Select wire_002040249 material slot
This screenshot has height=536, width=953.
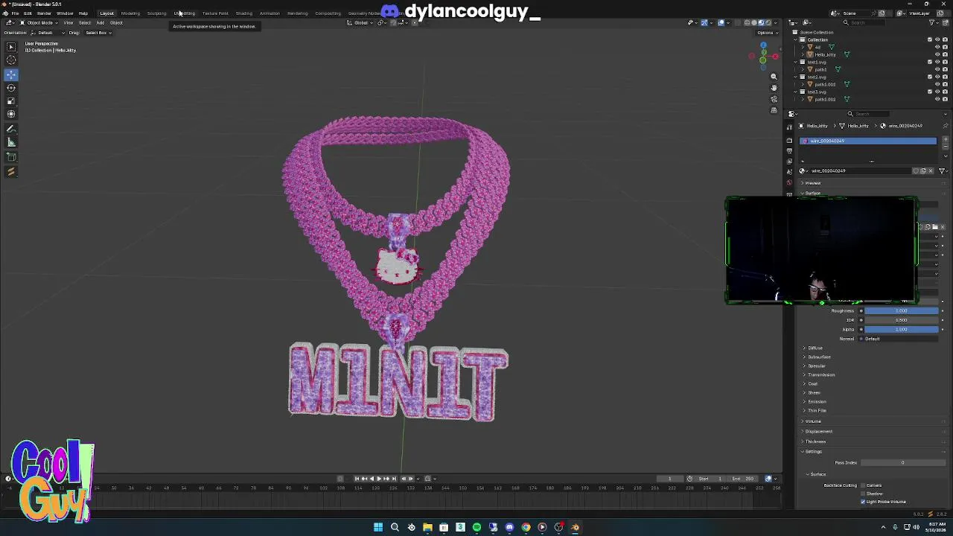pos(868,141)
